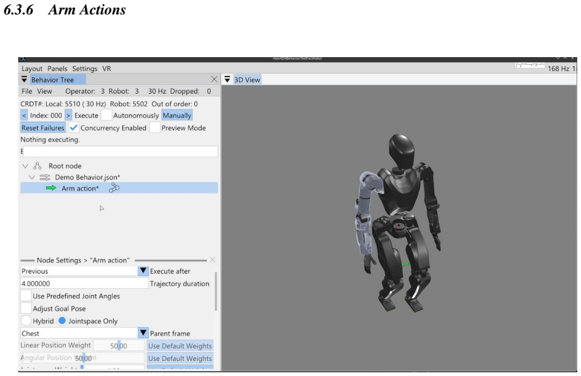
Task: Click the Root node label
Action: 65,166
